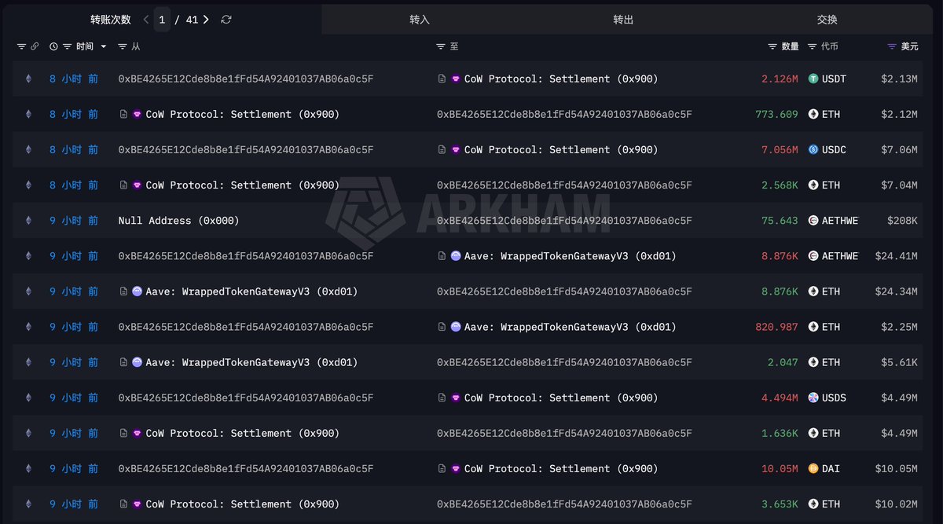The width and height of the screenshot is (943, 524).
Task: Click Ethereum chain icon of $208K row
Action: (x=29, y=221)
